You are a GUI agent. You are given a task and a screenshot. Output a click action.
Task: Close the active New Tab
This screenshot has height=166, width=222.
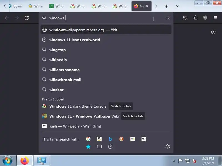(x=147, y=6)
